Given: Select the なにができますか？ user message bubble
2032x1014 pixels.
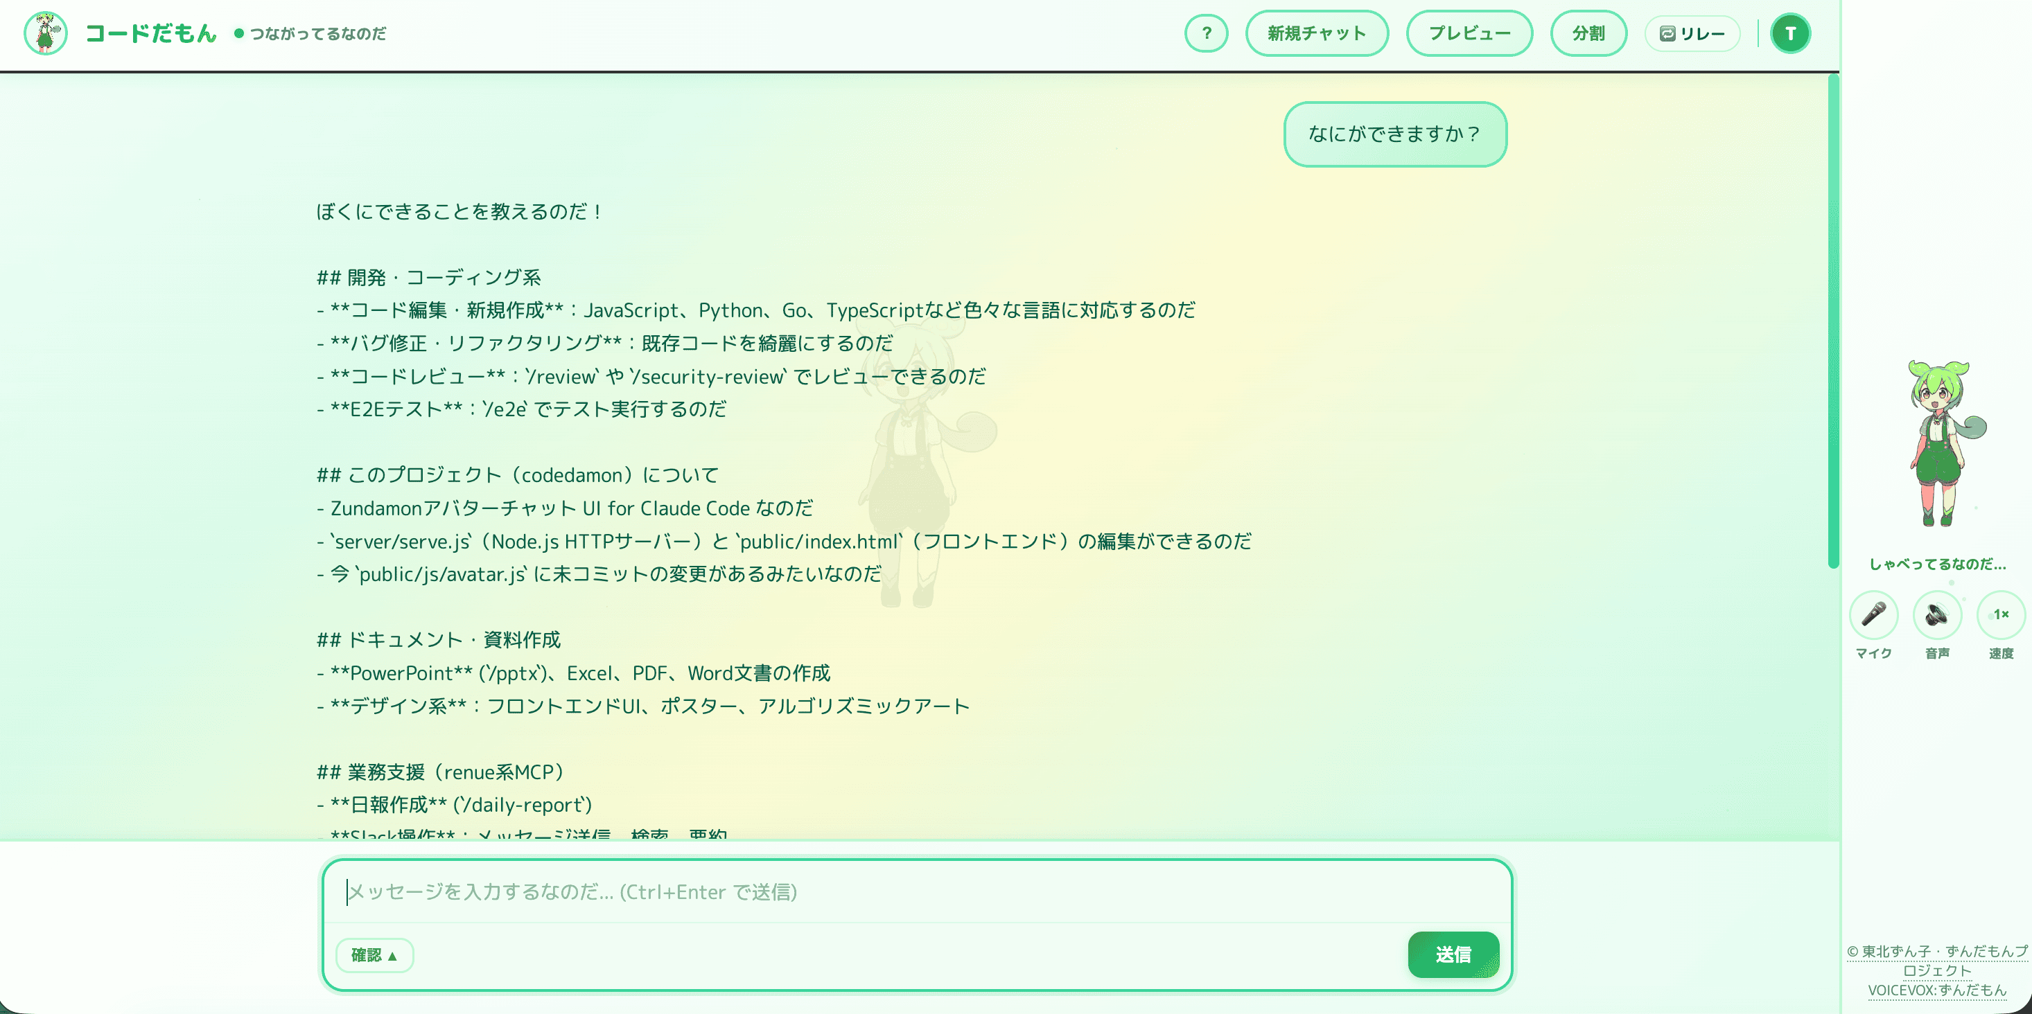Looking at the screenshot, I should coord(1394,134).
